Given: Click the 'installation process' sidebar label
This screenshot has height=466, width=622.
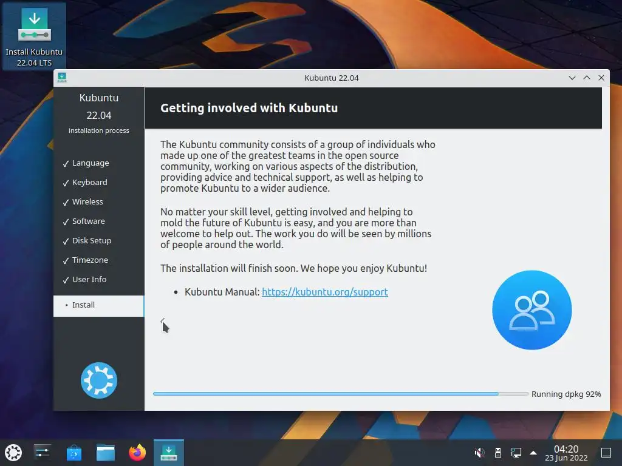Looking at the screenshot, I should 99,130.
